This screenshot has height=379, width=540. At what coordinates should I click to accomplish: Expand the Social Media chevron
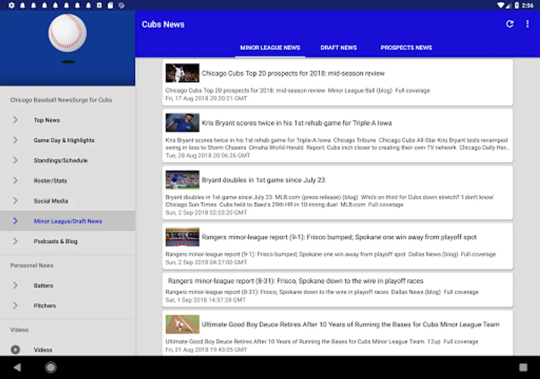tap(16, 201)
